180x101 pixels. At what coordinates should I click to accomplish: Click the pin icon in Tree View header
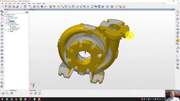24,10
